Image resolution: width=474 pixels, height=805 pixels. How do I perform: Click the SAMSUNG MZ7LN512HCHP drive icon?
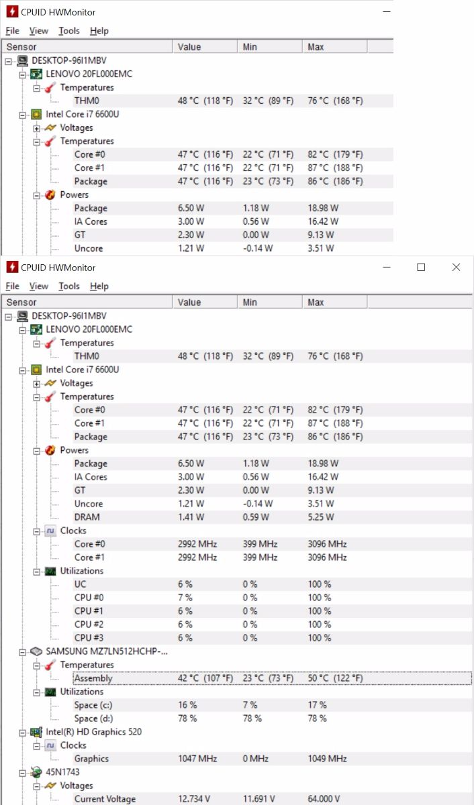point(36,651)
